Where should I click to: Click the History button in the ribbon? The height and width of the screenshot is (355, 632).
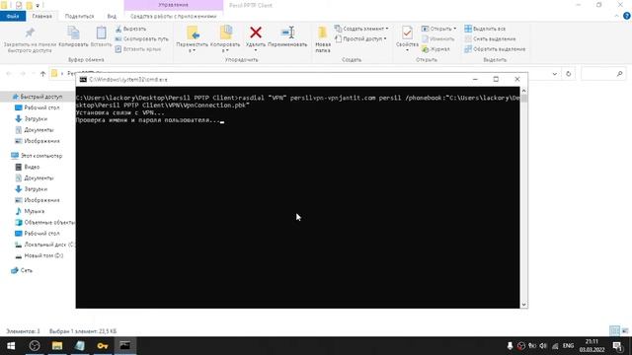(x=435, y=49)
